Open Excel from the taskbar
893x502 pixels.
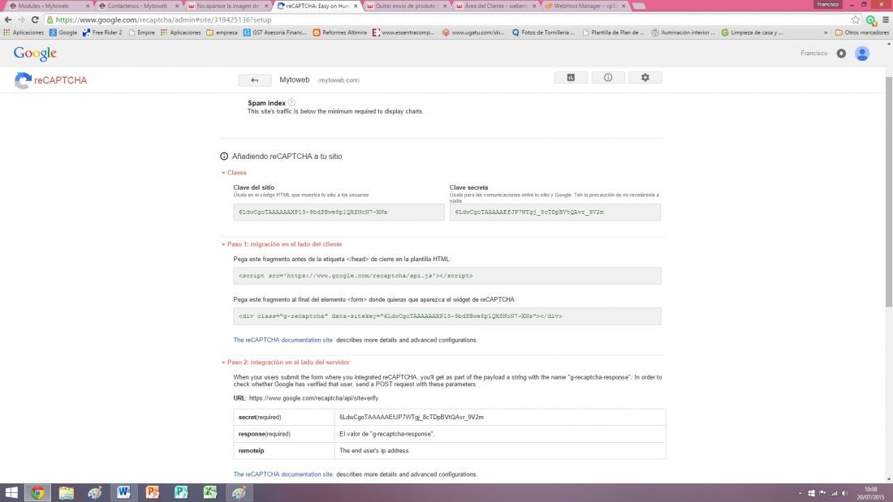coord(209,492)
